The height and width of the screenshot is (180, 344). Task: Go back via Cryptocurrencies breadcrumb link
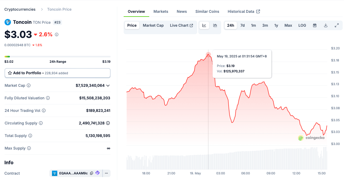[x=20, y=9]
